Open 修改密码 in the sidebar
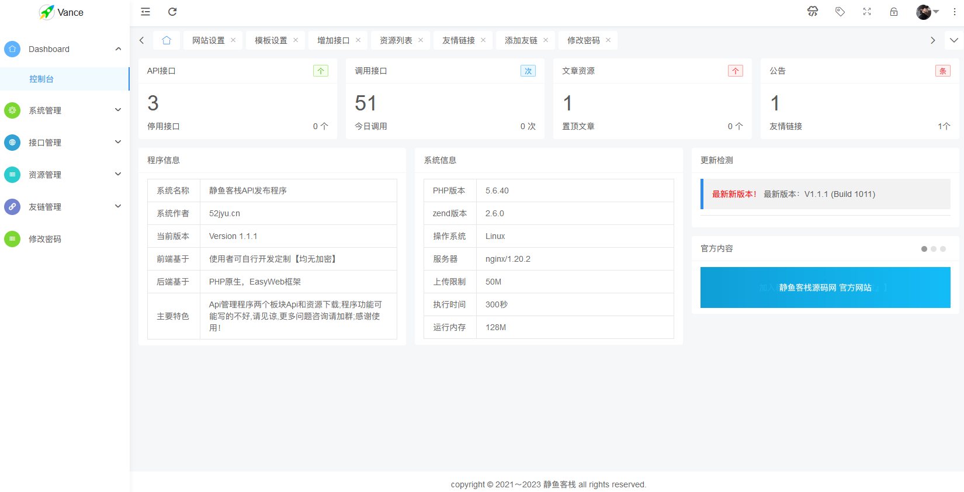 point(45,239)
